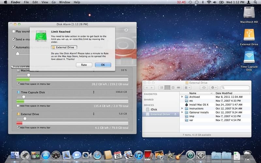Launch GarageBand guitar icon

(180, 155)
